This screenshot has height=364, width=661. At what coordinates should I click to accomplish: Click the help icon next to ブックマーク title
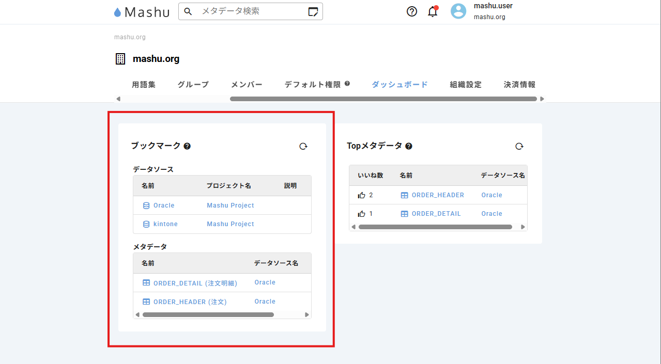187,146
